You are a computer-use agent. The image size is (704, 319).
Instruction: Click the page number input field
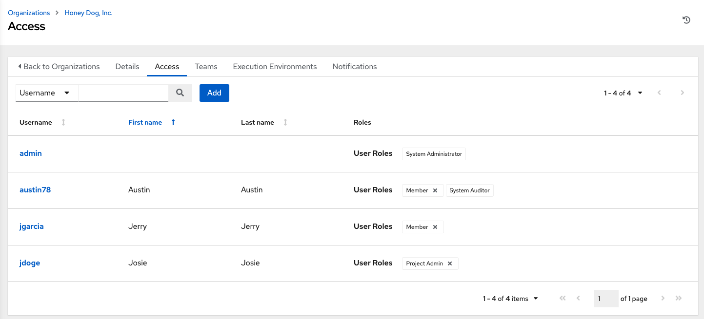(x=606, y=298)
